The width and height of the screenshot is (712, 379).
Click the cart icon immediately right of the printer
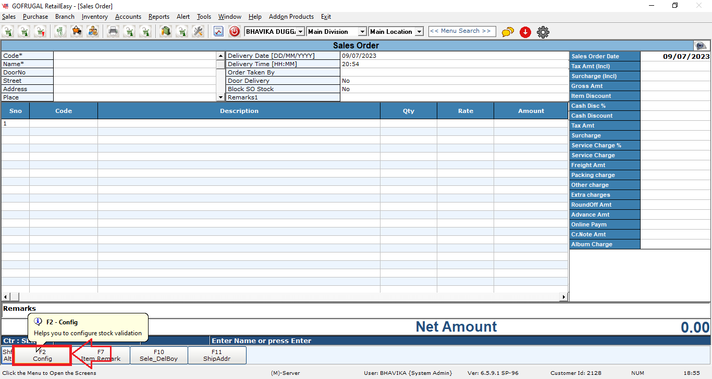click(x=129, y=32)
